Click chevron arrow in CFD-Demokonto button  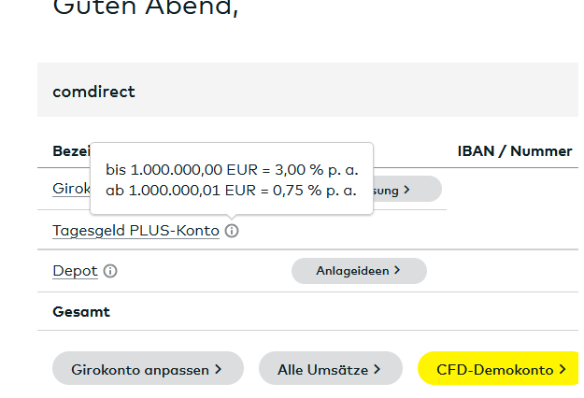[563, 369]
